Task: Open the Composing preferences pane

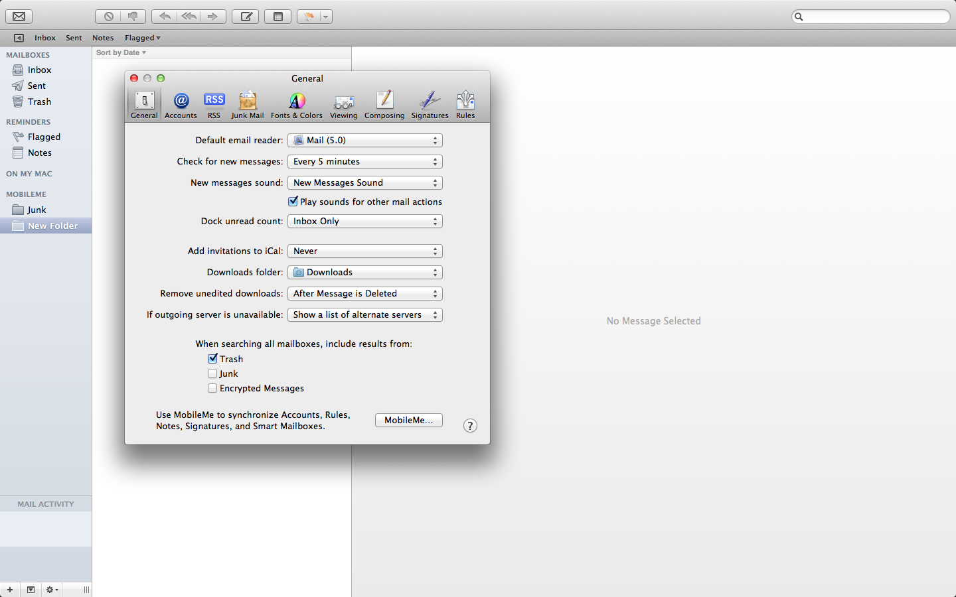Action: (384, 105)
